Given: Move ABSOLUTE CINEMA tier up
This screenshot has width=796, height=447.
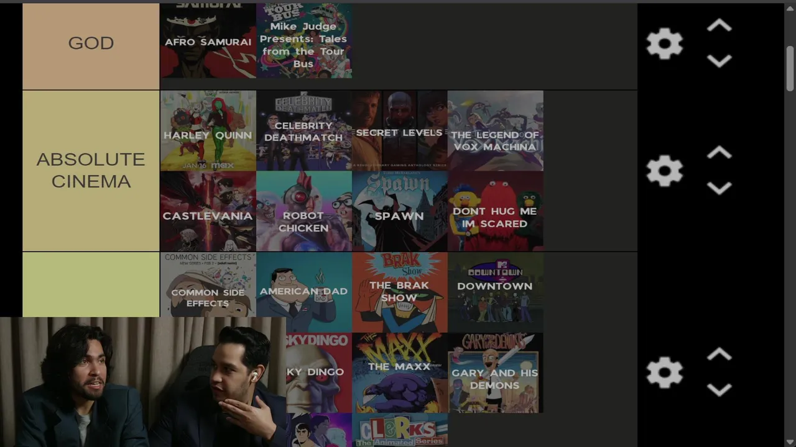Looking at the screenshot, I should (719, 153).
